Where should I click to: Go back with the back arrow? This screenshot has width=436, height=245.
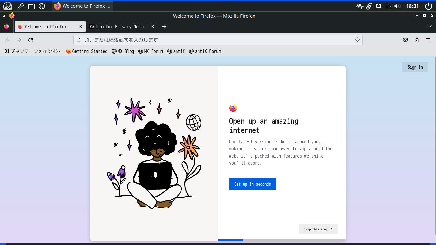(8, 40)
